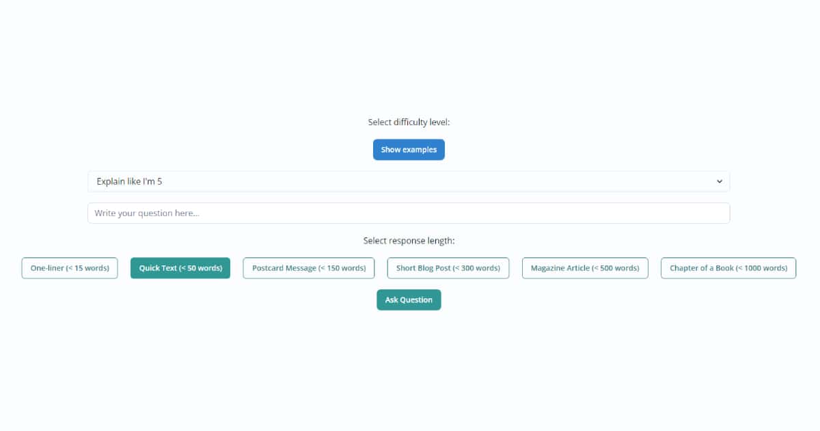Choose the Quick Text length option
The image size is (820, 431).
click(x=180, y=268)
